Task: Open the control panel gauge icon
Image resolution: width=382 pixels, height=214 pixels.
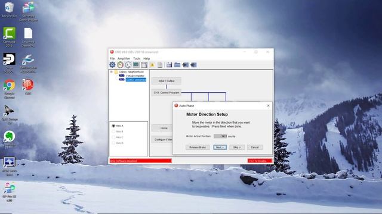Action: 121,65
